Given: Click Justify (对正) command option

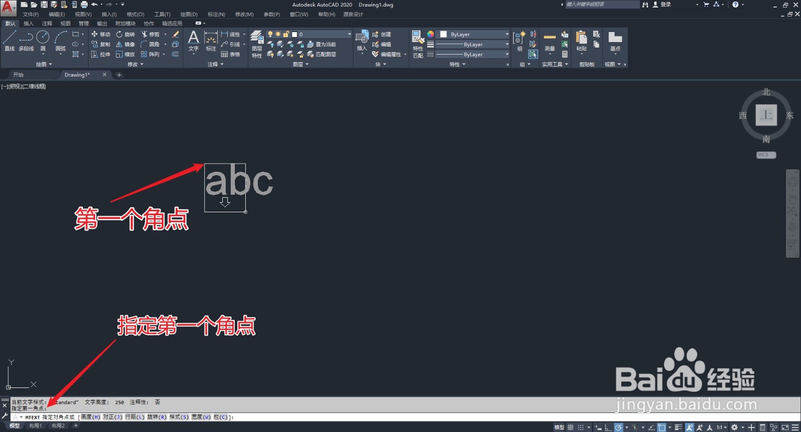Looking at the screenshot, I should [x=113, y=417].
